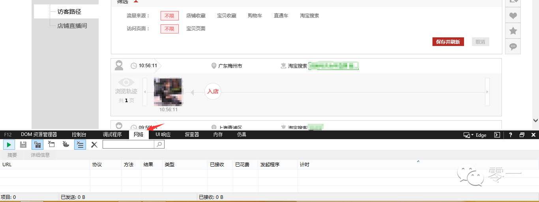Switch to the 仿真 tab
Image resolution: width=539 pixels, height=202 pixels.
tap(241, 134)
